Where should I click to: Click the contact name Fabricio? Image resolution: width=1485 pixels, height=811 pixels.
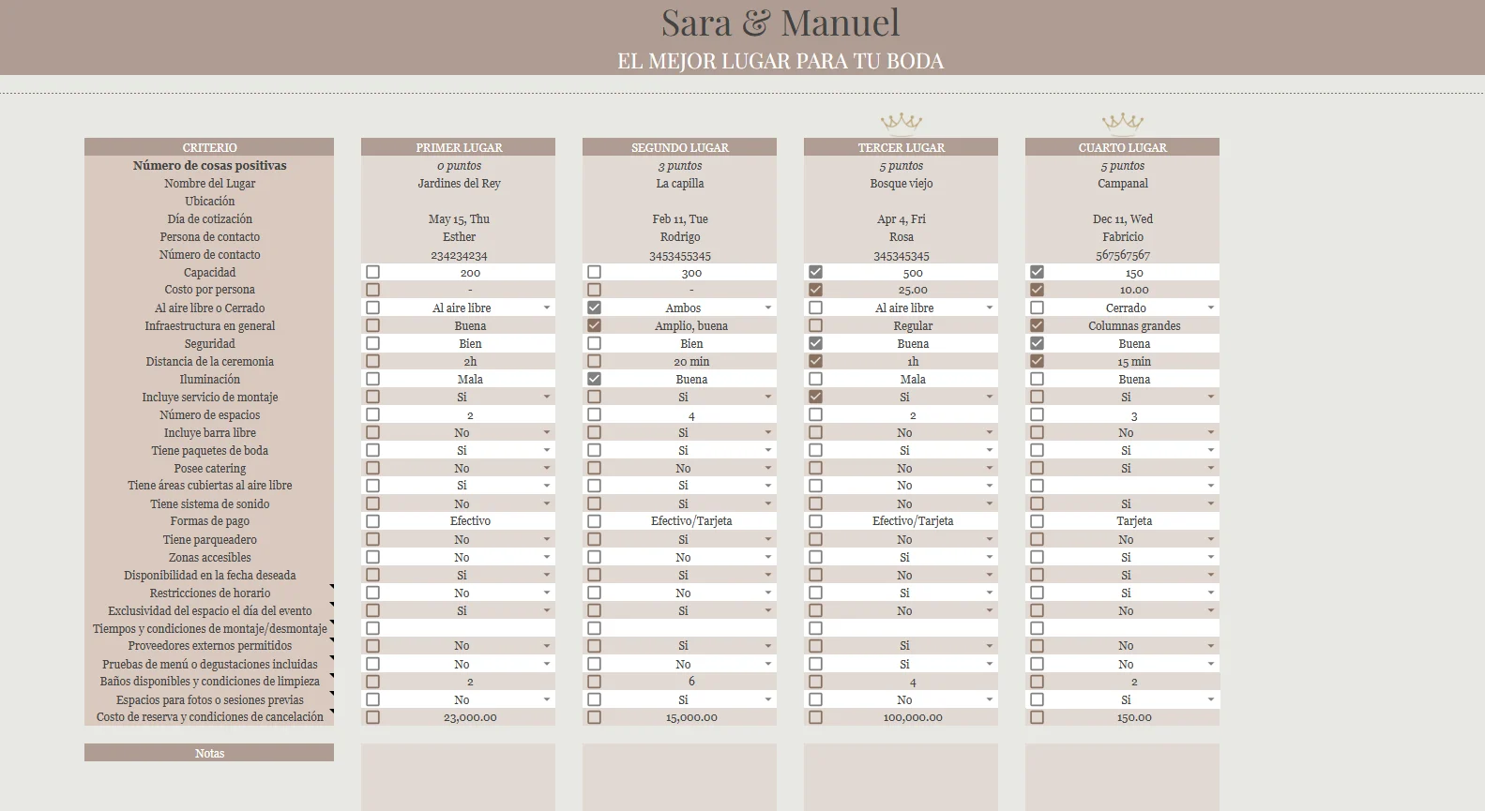pyautogui.click(x=1122, y=237)
